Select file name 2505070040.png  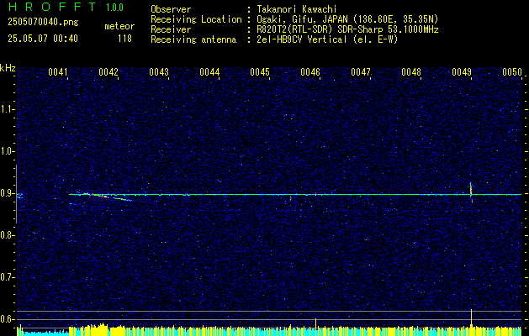coord(43,22)
